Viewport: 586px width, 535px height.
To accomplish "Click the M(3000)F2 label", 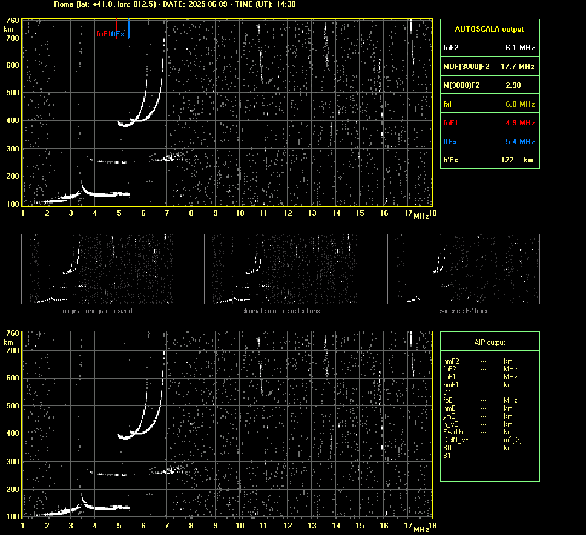I will pyautogui.click(x=461, y=85).
